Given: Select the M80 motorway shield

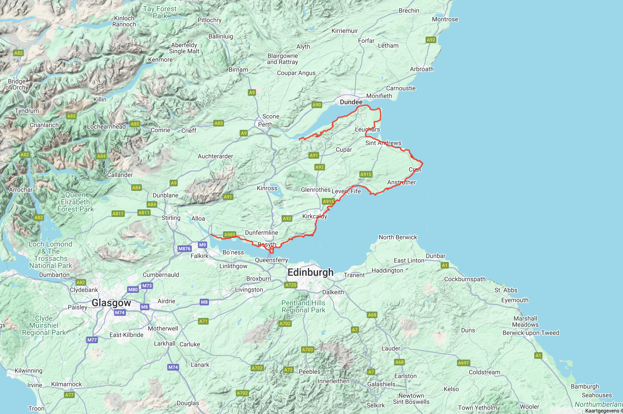Looking at the screenshot, I should coord(133,289).
